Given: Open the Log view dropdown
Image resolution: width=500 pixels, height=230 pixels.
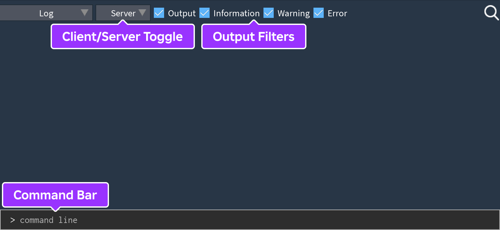Looking at the screenshot, I should [x=46, y=13].
